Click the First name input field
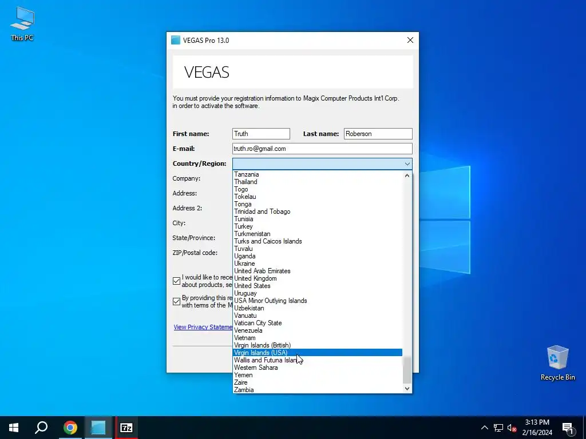Image resolution: width=586 pixels, height=439 pixels. pos(261,134)
